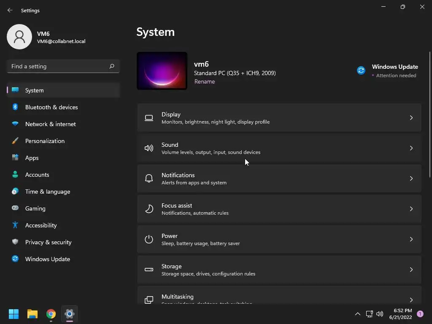
Task: Click the Privacy & security shield icon
Action: [x=15, y=242]
